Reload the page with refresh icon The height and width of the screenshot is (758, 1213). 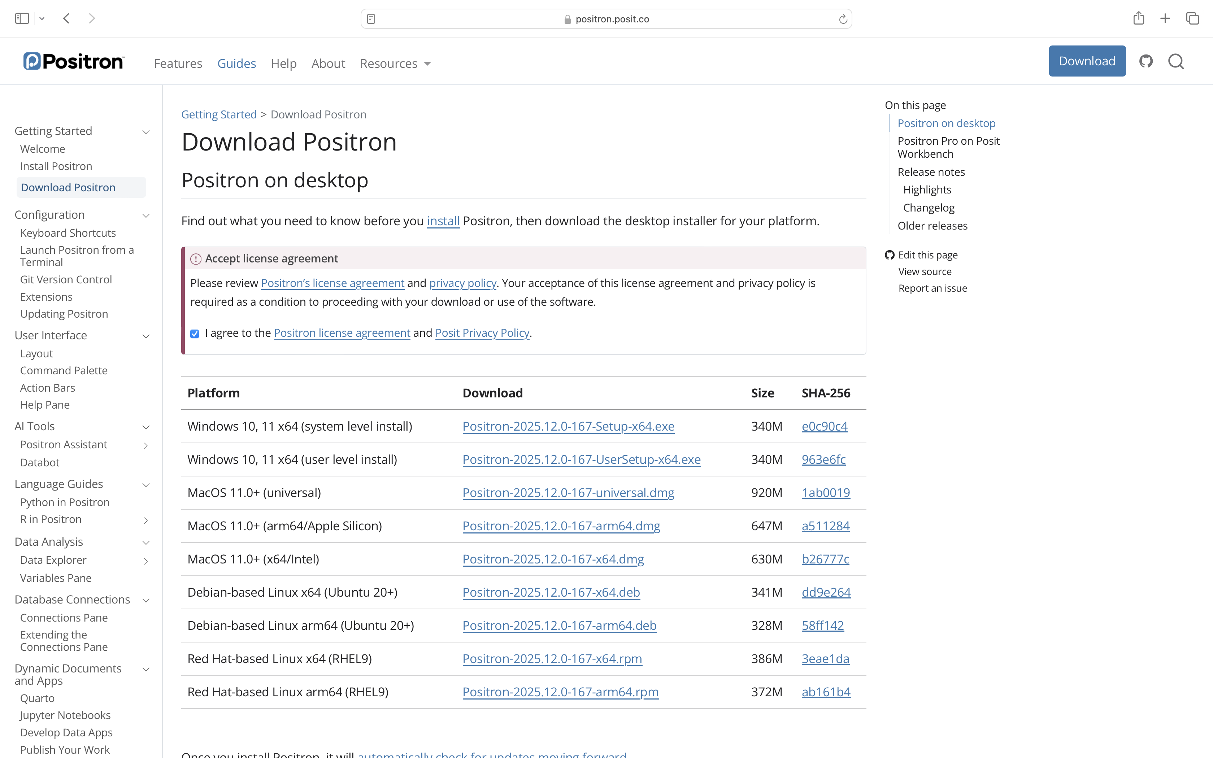[843, 19]
